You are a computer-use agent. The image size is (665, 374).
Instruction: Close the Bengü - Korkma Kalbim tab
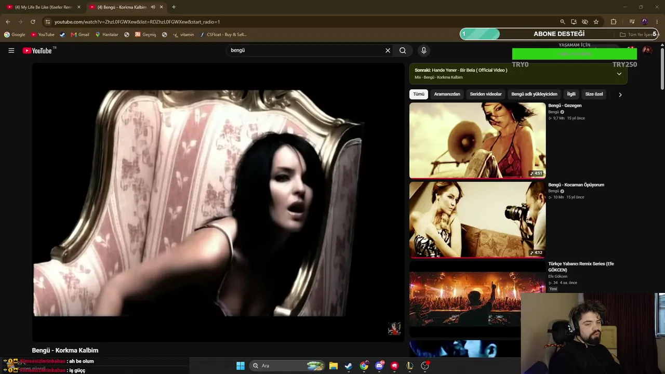pos(162,7)
